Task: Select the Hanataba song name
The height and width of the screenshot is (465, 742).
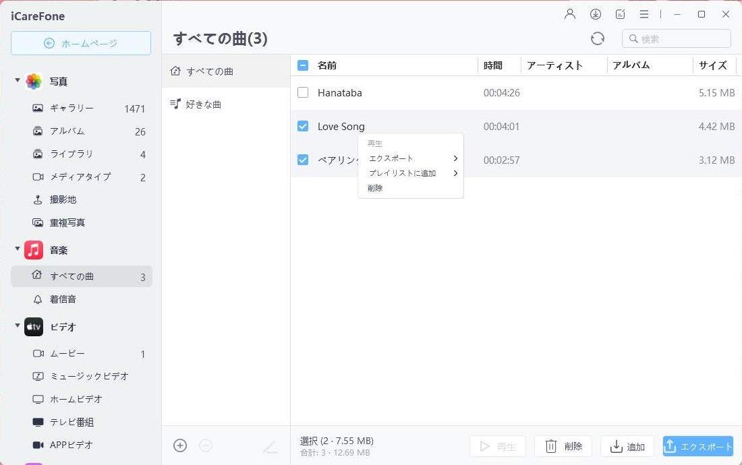Action: coord(340,92)
